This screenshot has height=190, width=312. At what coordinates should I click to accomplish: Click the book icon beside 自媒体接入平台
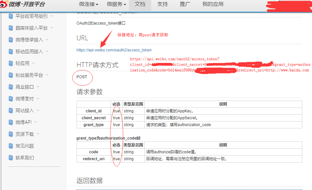click(11, 28)
